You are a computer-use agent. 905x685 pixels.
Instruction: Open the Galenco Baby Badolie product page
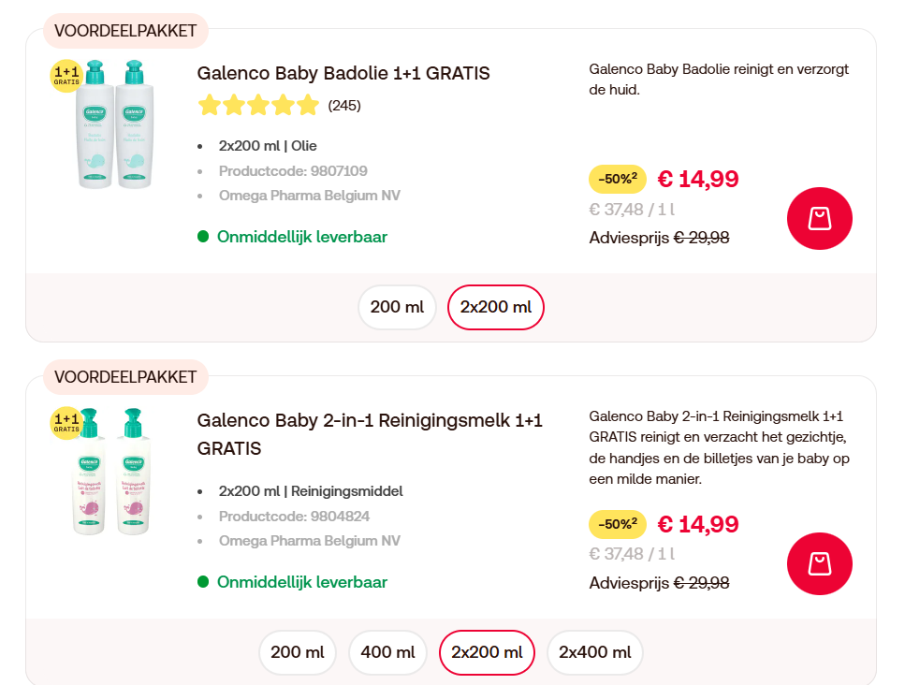point(343,72)
